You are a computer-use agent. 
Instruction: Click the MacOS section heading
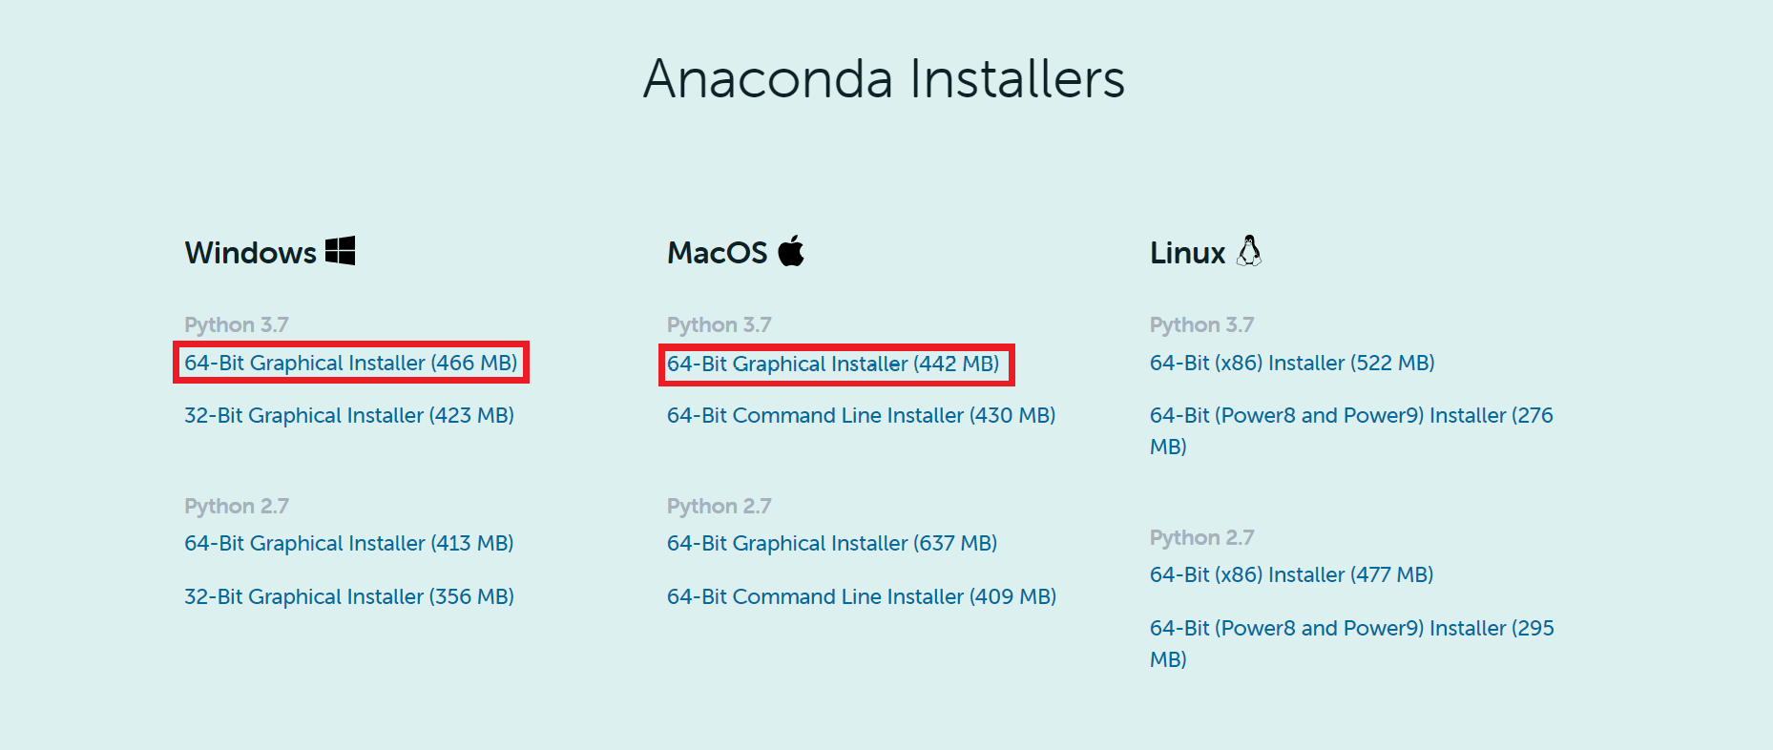[717, 252]
